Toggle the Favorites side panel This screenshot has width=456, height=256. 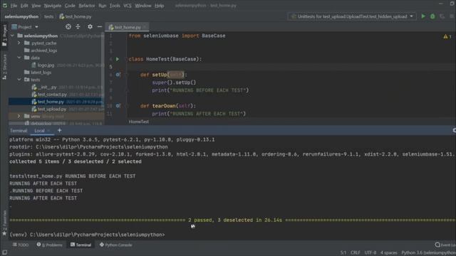coord(4,222)
